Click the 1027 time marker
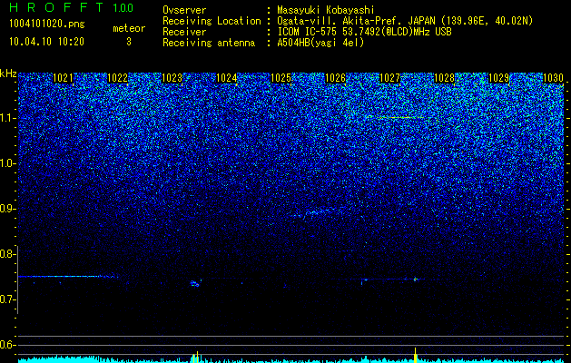Screen dimensions: 571x363 click(x=389, y=78)
